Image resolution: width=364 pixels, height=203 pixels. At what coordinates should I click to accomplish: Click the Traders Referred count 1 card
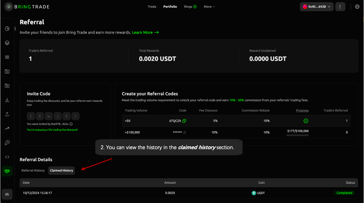30,59
